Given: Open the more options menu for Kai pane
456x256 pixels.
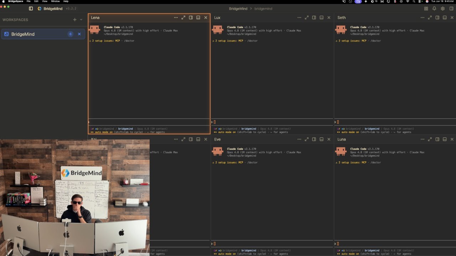Looking at the screenshot, I should pos(176,139).
